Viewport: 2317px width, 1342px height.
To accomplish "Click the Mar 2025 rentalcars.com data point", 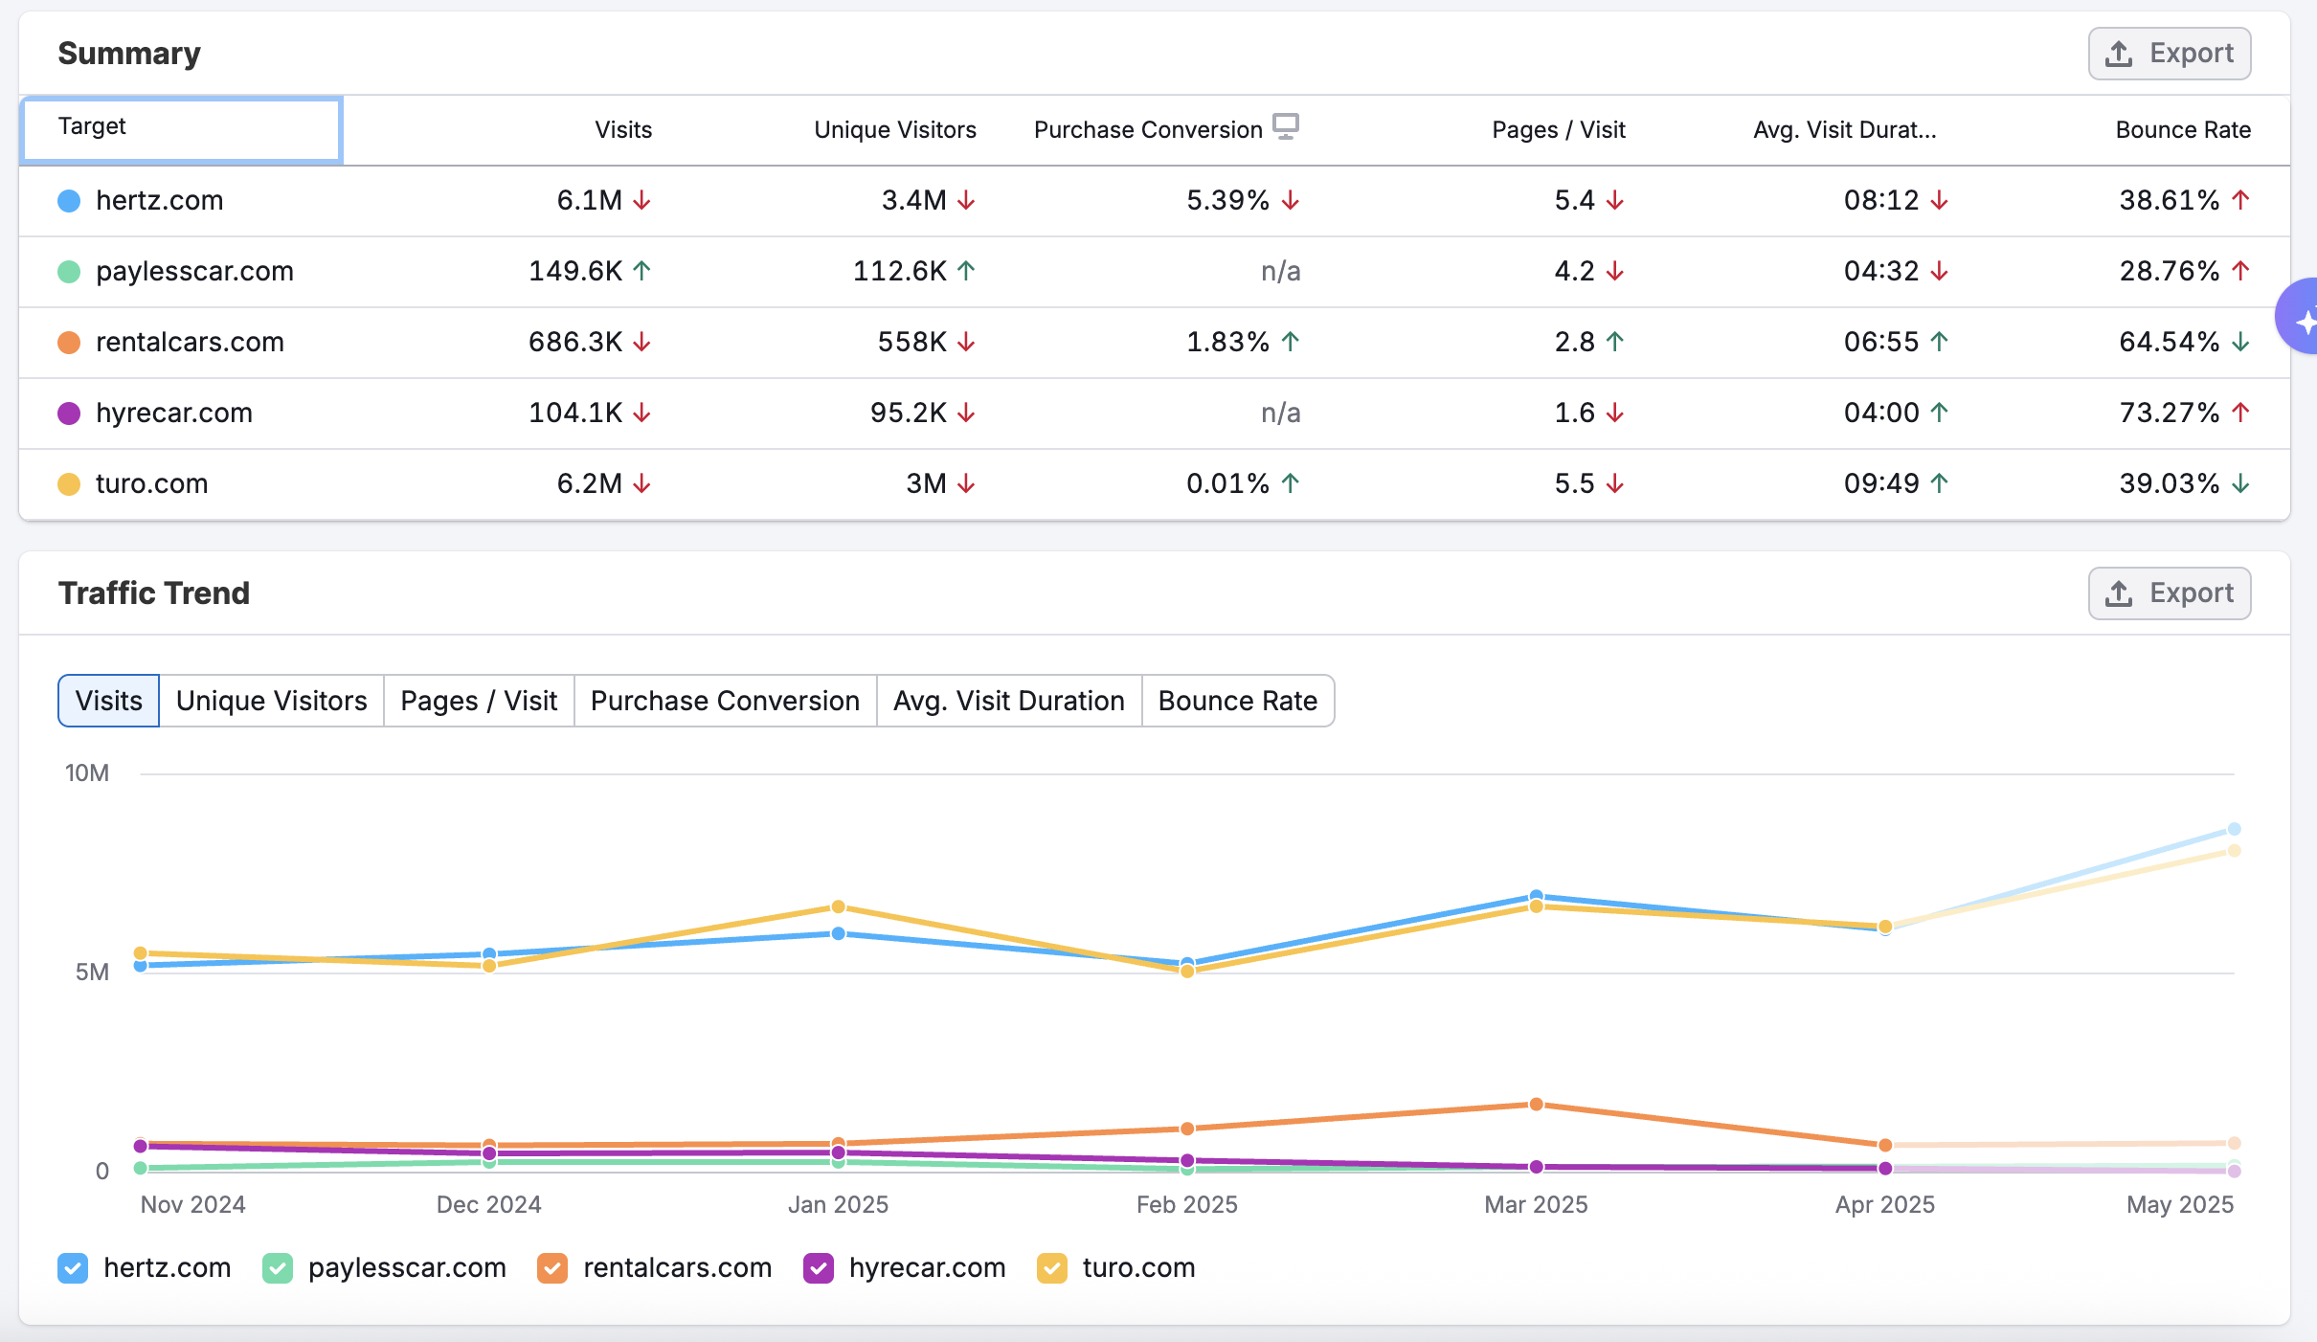I will [x=1536, y=1104].
